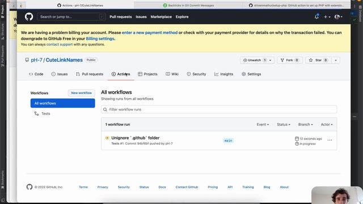Click the GitHub Octocat logo in header
Image resolution: width=363 pixels, height=204 pixels.
tap(29, 16)
